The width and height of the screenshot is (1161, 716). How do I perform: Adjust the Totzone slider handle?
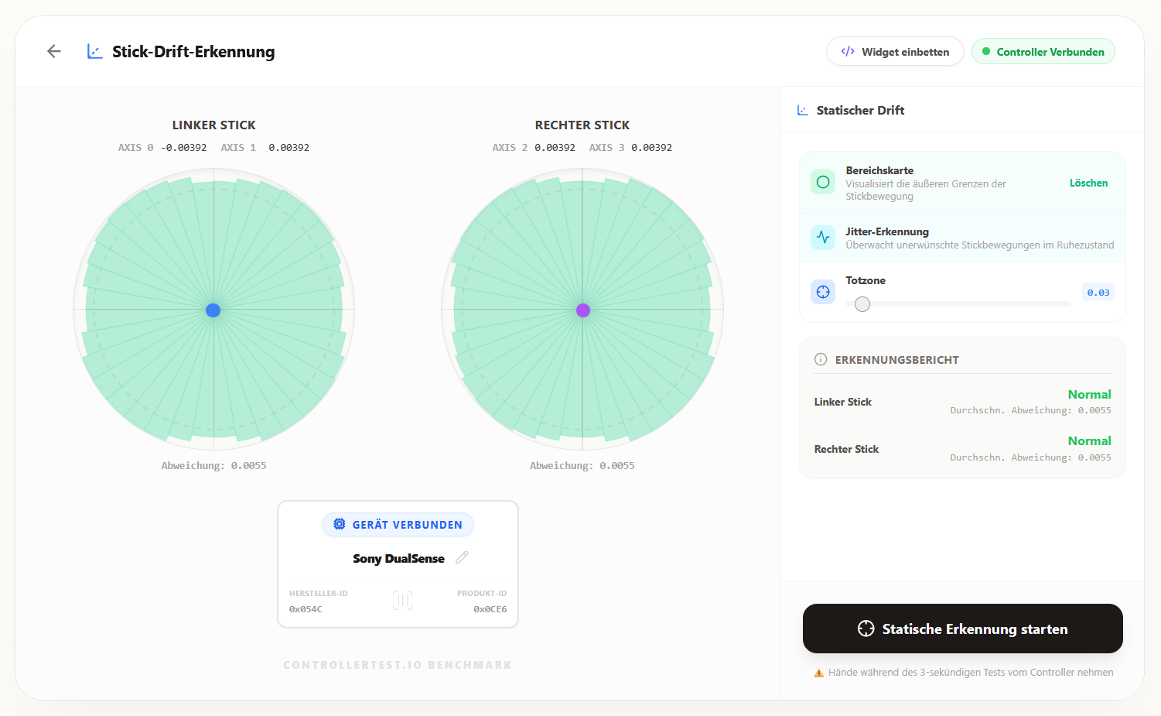tap(862, 304)
